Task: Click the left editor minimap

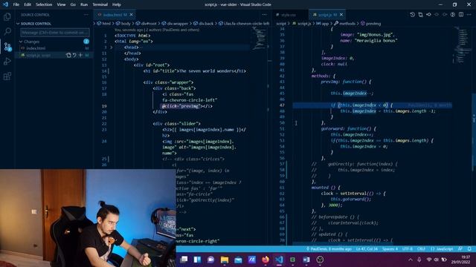Action: point(259,38)
